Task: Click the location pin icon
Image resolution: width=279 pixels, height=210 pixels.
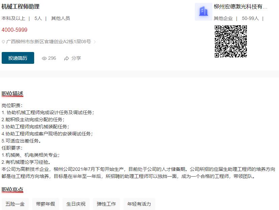Action: click(3, 42)
